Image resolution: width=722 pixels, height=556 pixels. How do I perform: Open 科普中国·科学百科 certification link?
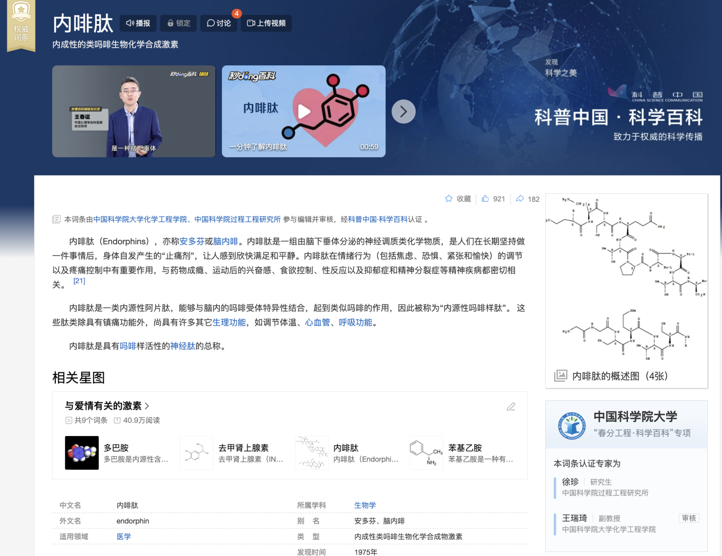pyautogui.click(x=378, y=219)
